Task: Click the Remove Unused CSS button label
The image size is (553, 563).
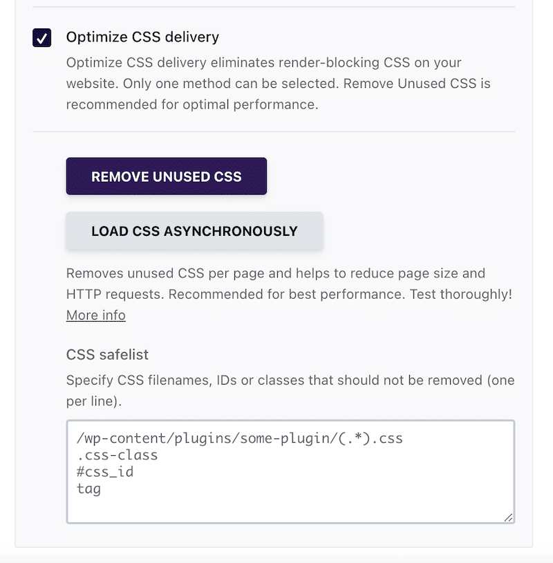Action: (166, 176)
